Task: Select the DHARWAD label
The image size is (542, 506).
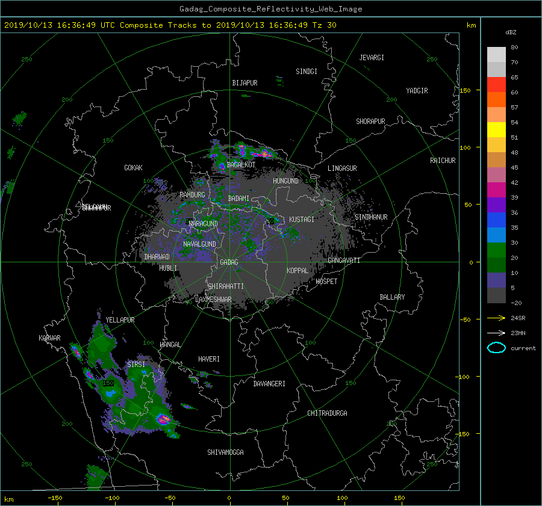Action: 157,257
